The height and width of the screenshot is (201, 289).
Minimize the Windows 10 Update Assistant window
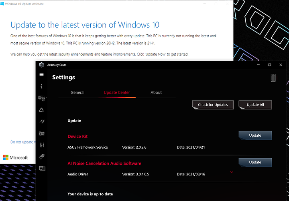(204, 4)
